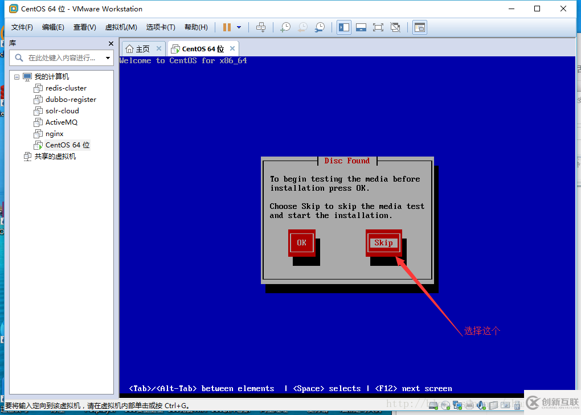Click the CD/DVD drive status bar icon
Screen dimensions: 581x415
point(445,406)
